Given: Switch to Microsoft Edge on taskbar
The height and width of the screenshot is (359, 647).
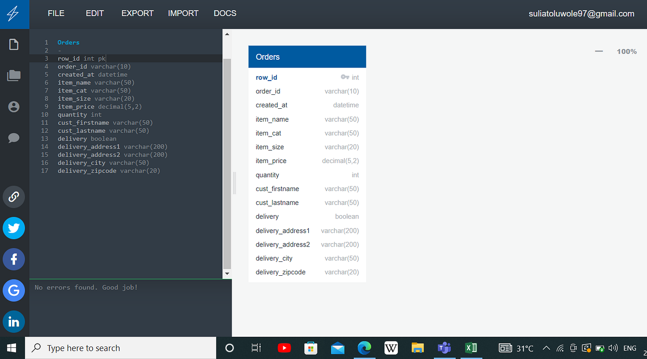Looking at the screenshot, I should (x=364, y=348).
